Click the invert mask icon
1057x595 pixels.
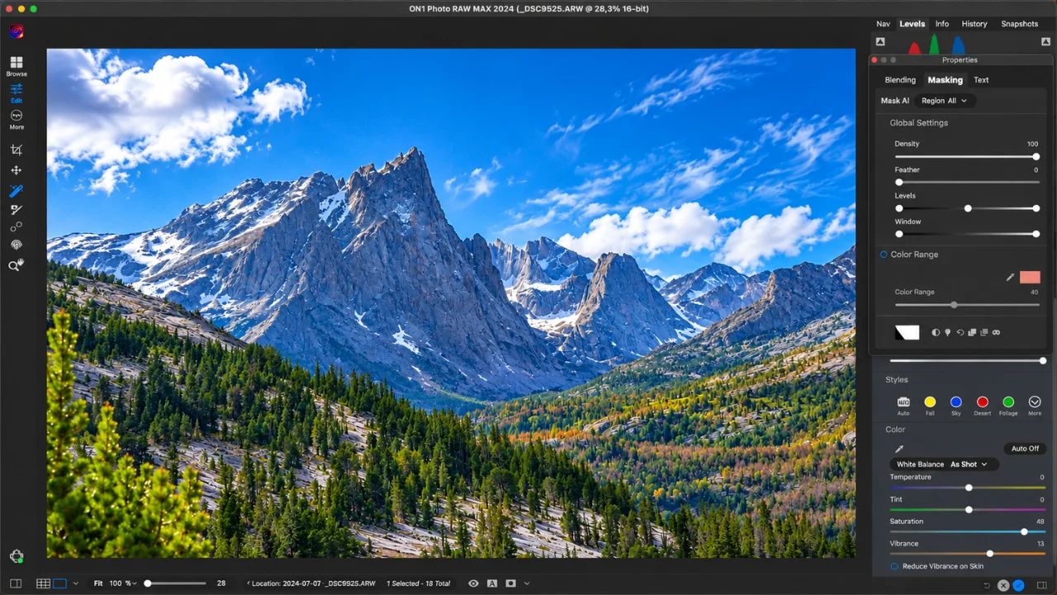936,332
